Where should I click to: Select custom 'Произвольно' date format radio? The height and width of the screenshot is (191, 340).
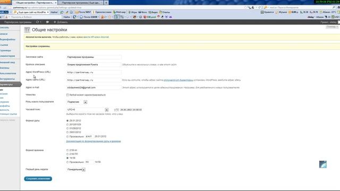coord(67,137)
